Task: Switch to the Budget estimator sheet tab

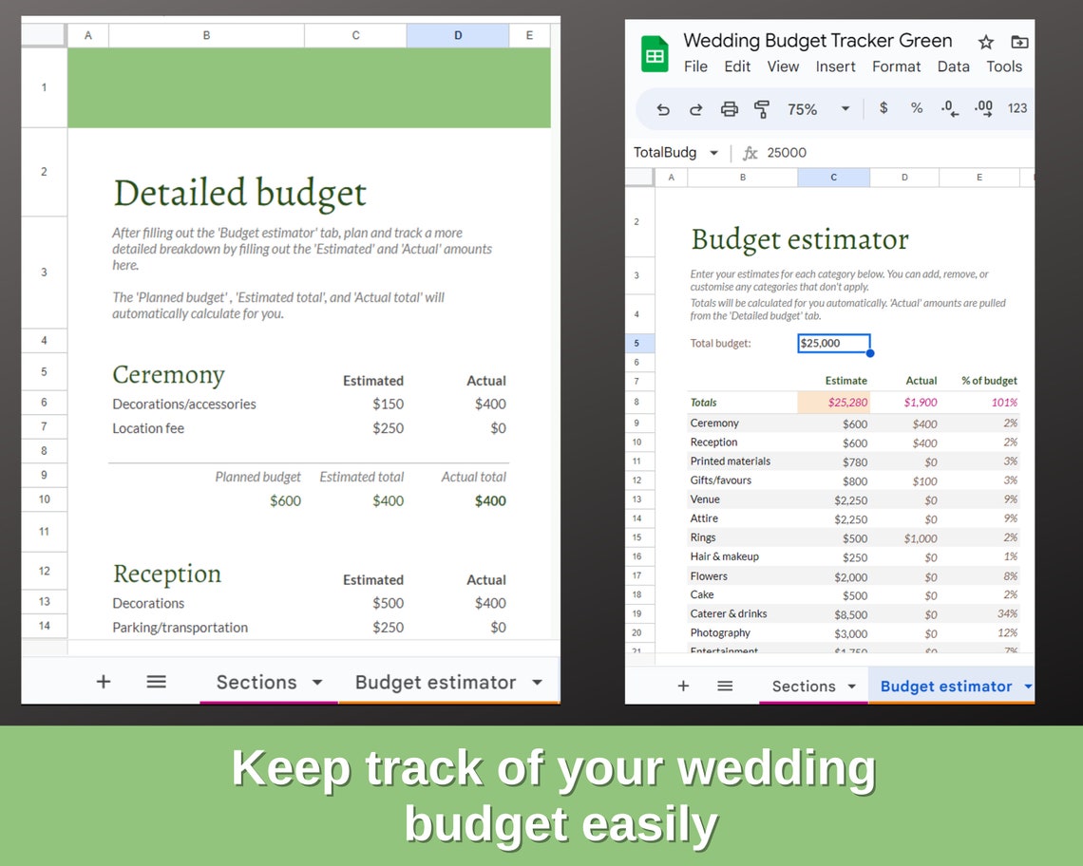Action: click(x=946, y=686)
